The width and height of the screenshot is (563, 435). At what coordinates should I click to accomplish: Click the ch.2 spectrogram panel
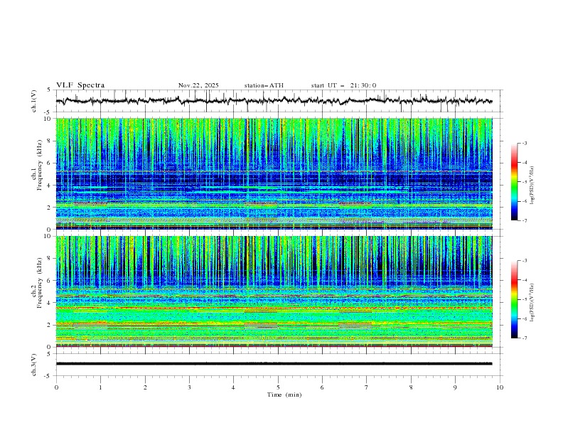tap(274, 291)
